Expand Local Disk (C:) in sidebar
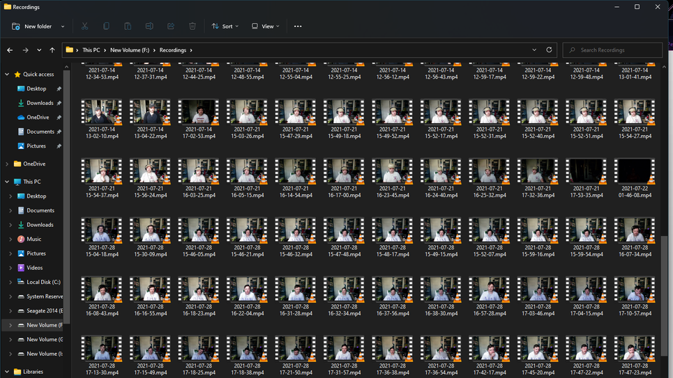The height and width of the screenshot is (378, 673). [x=10, y=282]
